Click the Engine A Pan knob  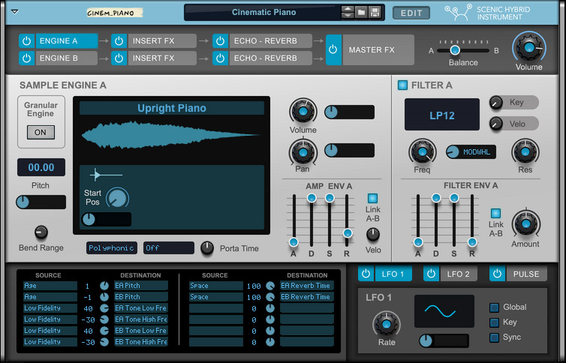pos(303,152)
